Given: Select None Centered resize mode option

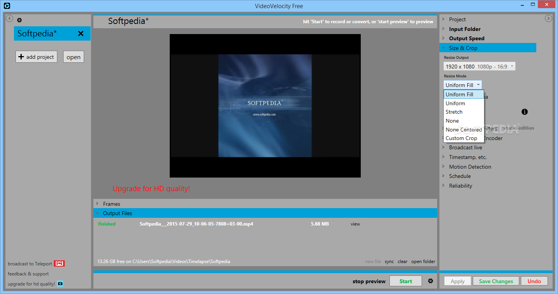Looking at the screenshot, I should (x=464, y=130).
